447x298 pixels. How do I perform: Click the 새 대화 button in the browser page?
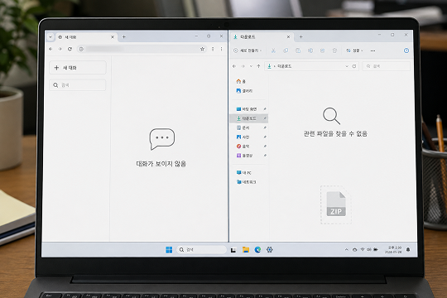pos(78,68)
